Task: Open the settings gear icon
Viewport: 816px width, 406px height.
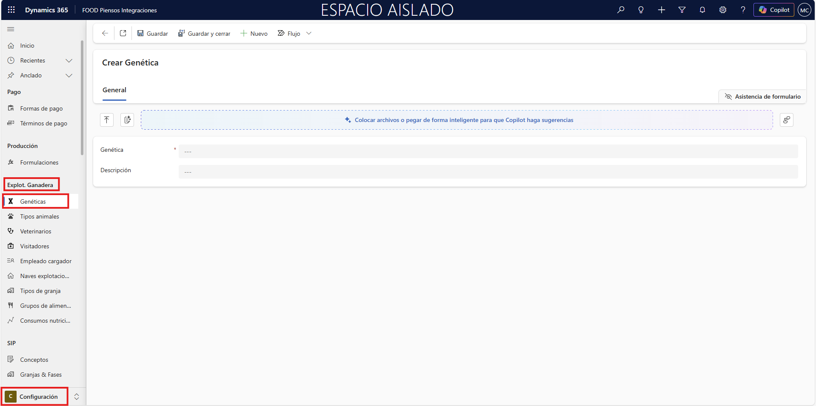Action: coord(723,10)
